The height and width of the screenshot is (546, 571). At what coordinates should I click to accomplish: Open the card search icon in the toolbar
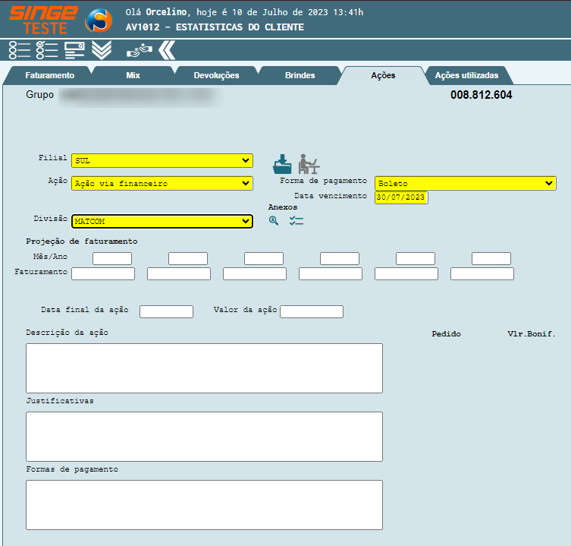[x=74, y=50]
